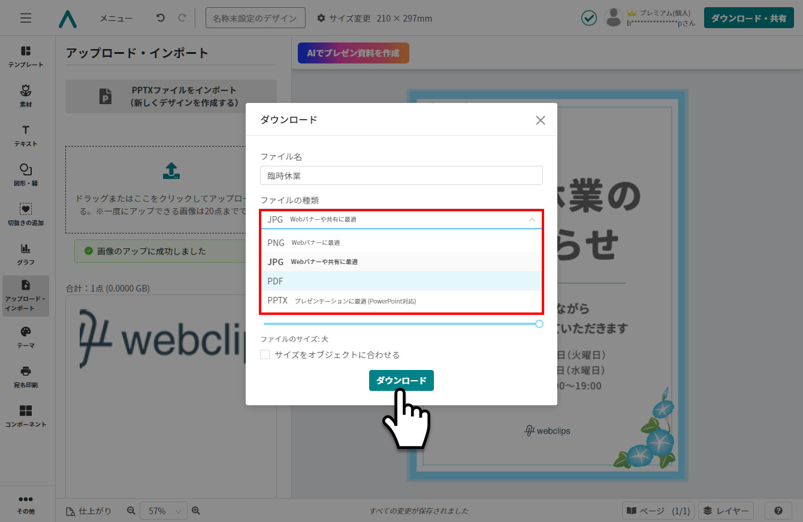Click the upload tray icon in dropzone
The height and width of the screenshot is (522, 803).
171,171
